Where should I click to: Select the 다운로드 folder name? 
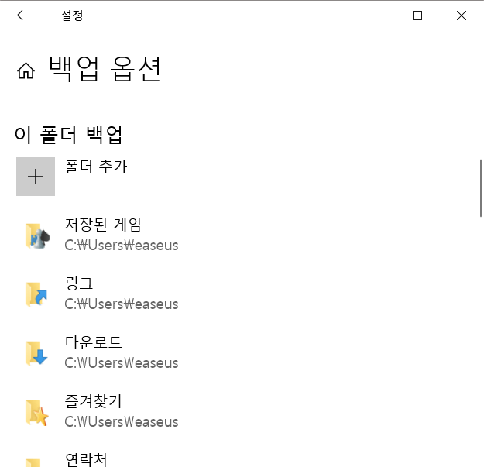(94, 342)
